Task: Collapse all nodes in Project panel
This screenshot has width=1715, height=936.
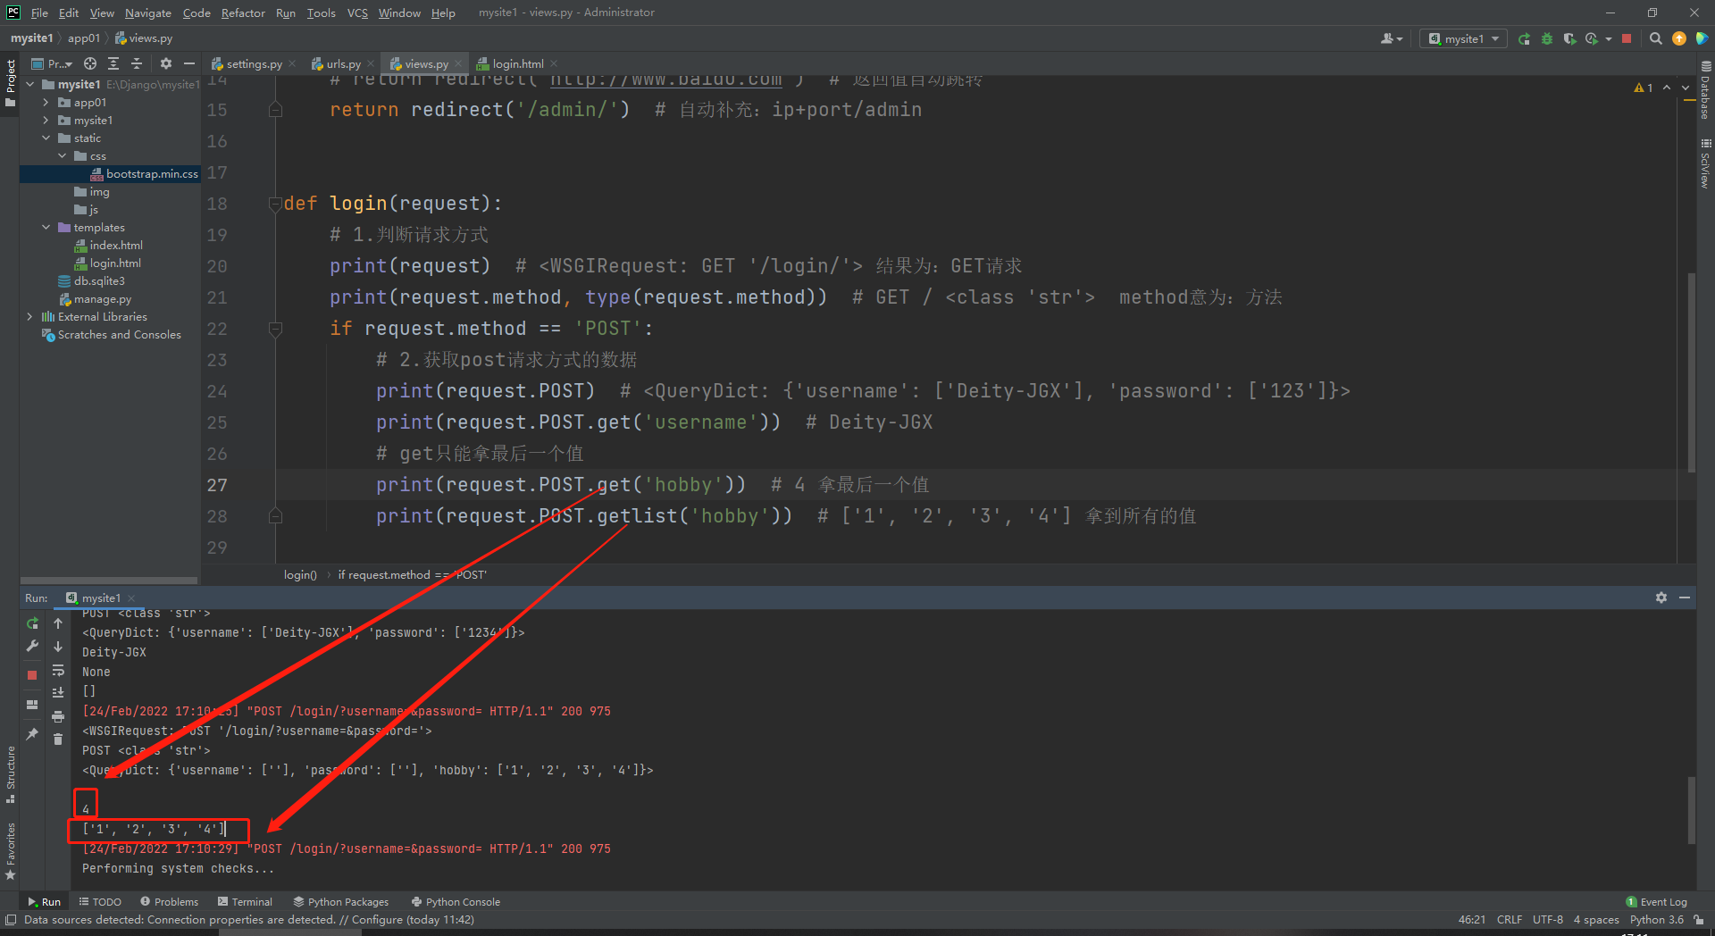Action: [137, 63]
